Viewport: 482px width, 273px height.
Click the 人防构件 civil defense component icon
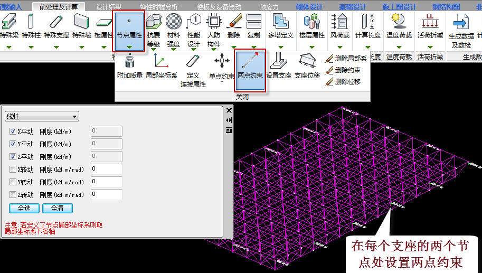pyautogui.click(x=214, y=22)
